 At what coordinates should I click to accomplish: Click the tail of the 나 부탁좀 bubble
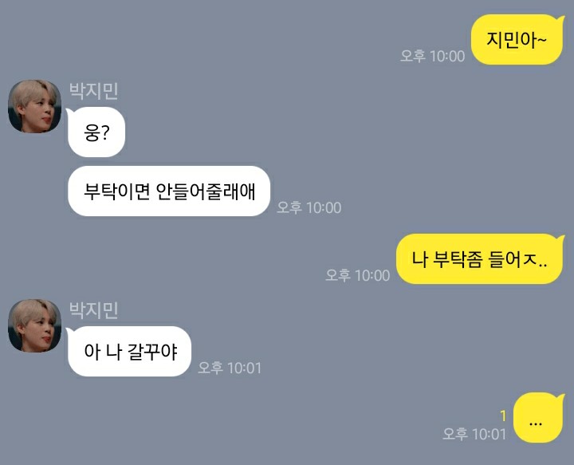[x=560, y=238]
